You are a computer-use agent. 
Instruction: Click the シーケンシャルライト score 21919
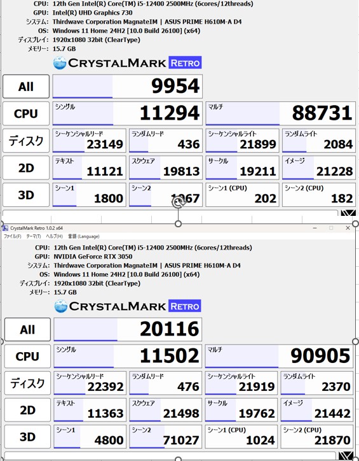tap(241, 383)
